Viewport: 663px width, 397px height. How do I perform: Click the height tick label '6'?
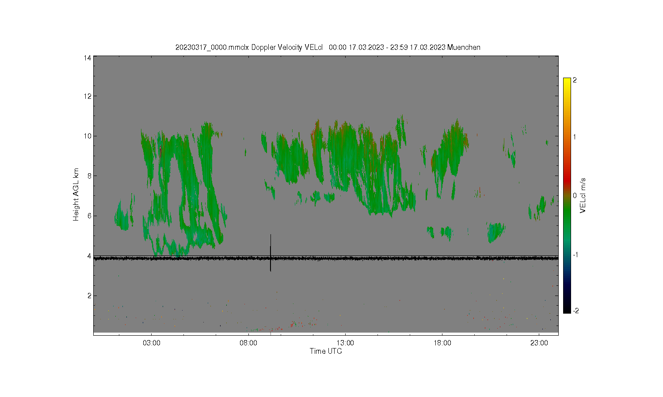89,216
